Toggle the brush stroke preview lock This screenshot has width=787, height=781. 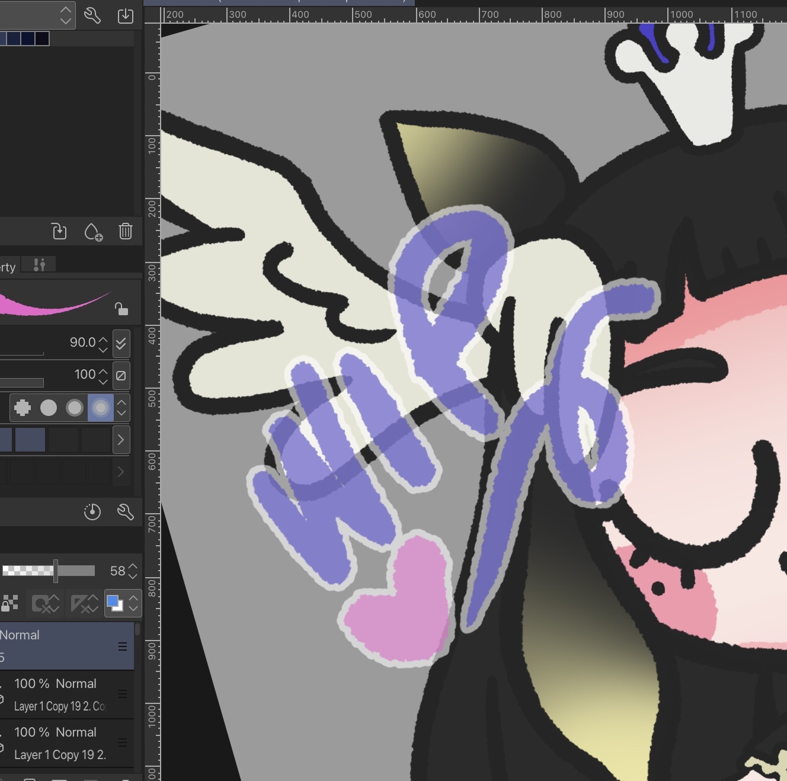tap(121, 309)
